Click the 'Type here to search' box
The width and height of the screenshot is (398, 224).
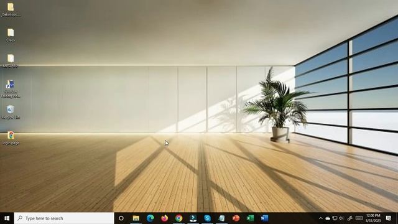(x=64, y=218)
